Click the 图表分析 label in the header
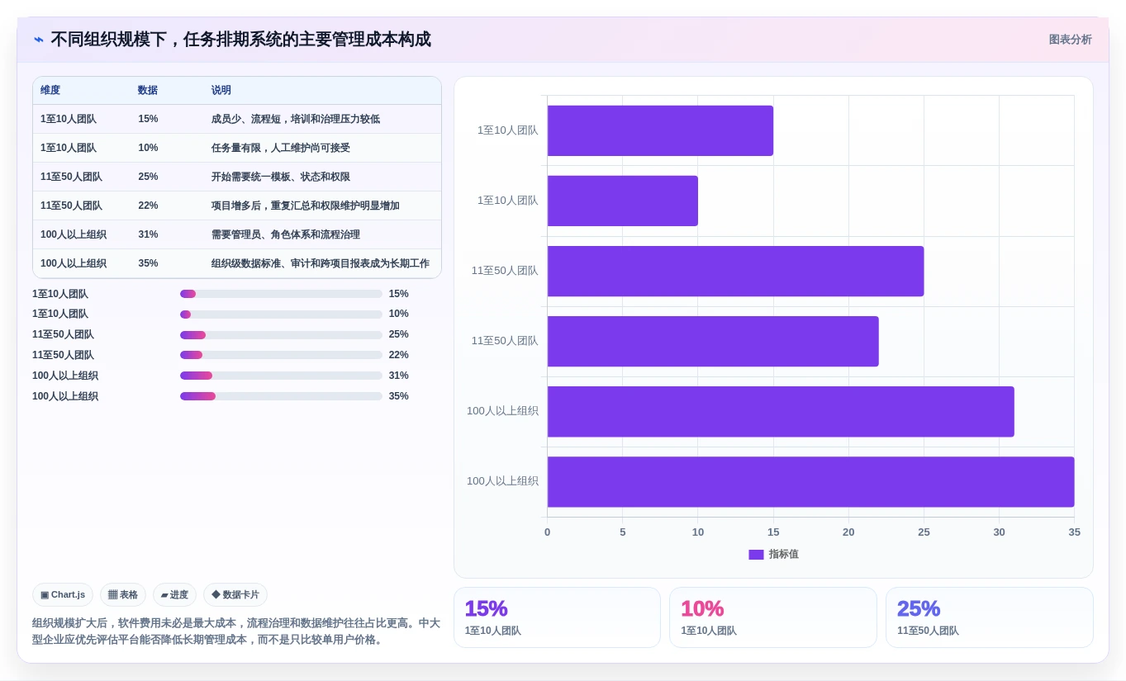The image size is (1126, 681). coord(1070,40)
